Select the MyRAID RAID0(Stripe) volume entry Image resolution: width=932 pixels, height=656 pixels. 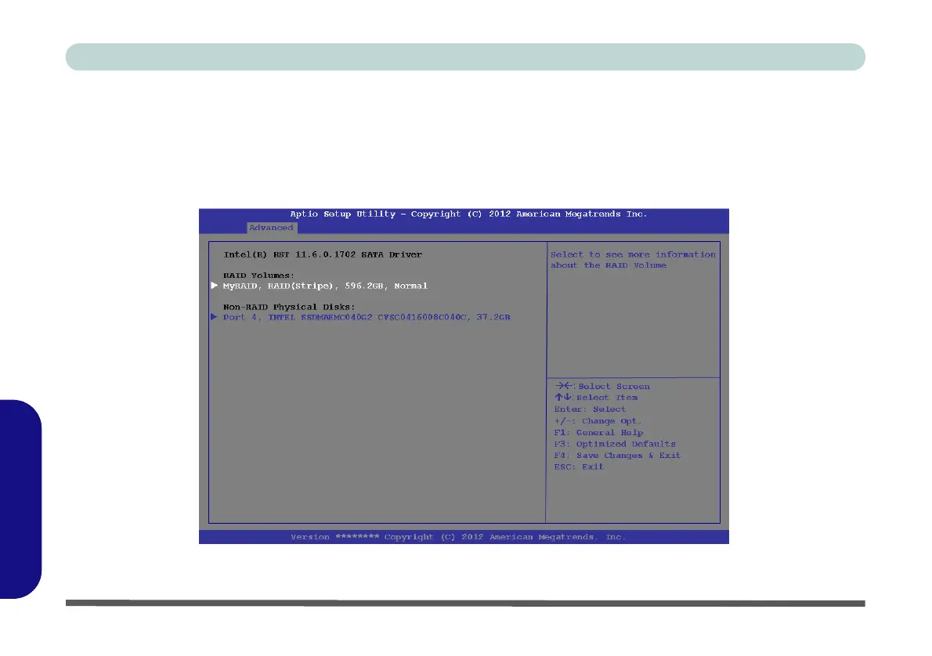[x=325, y=287]
